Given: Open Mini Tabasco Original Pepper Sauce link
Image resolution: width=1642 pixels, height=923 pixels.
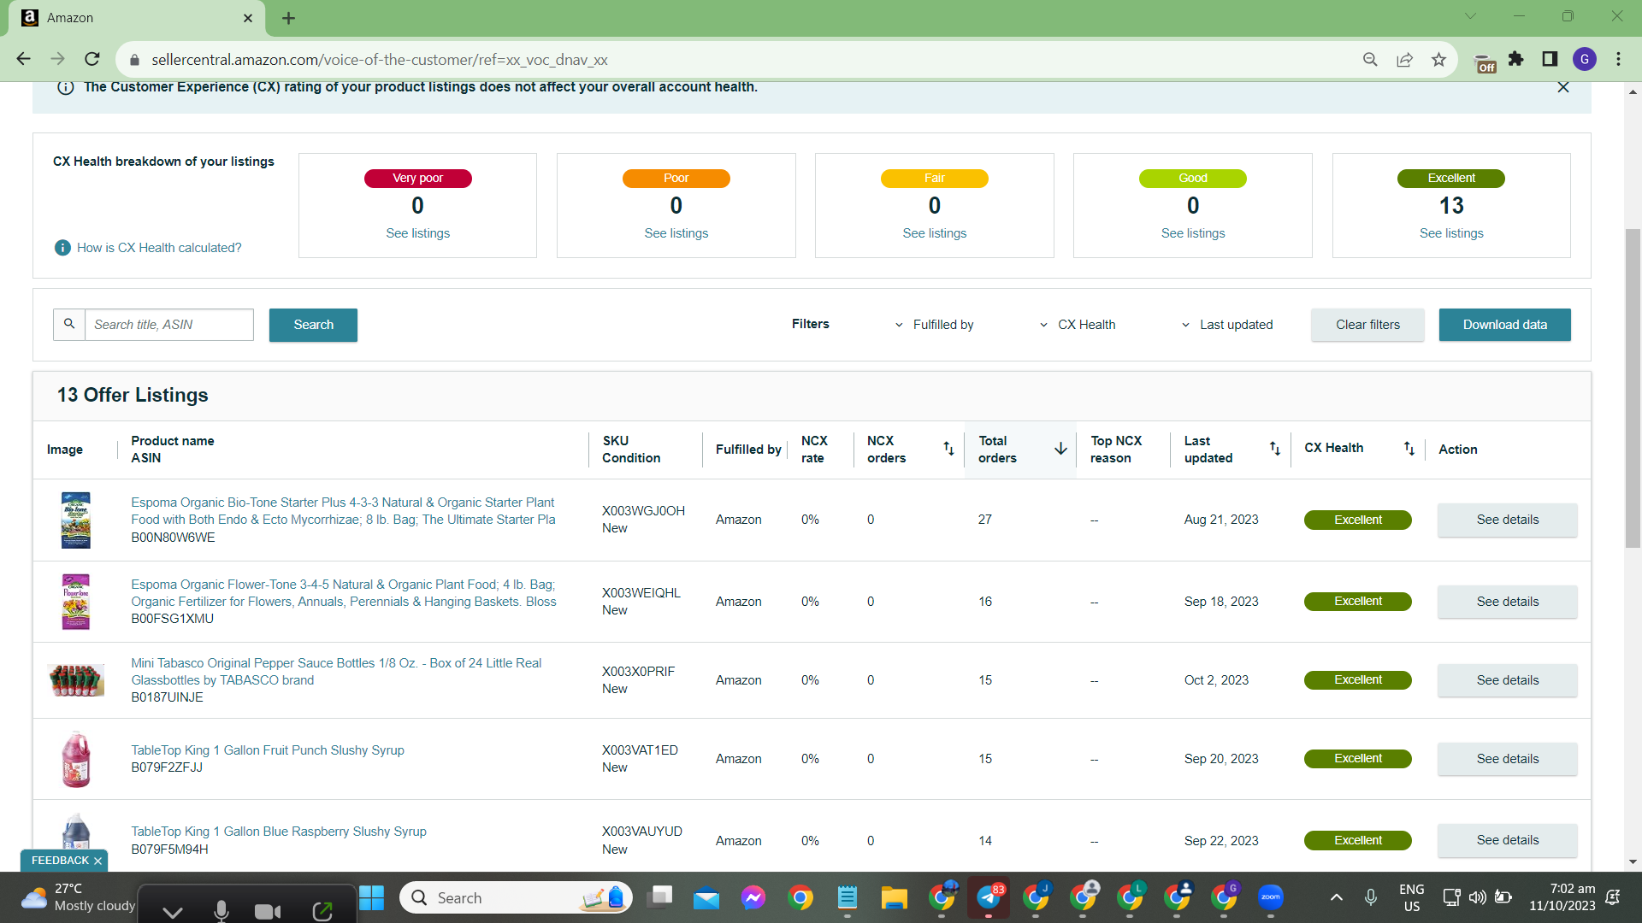Looking at the screenshot, I should [336, 672].
